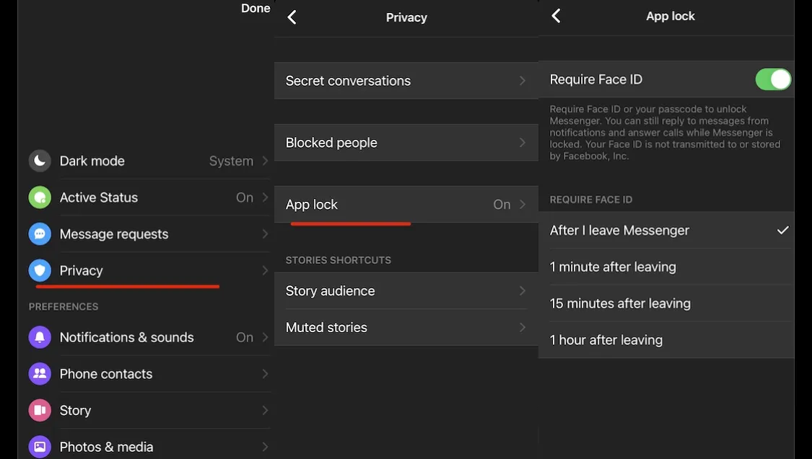The width and height of the screenshot is (812, 459).
Task: Tap the green Active Status icon
Action: tap(40, 197)
